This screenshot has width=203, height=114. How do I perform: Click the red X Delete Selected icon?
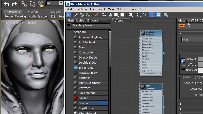tap(96, 15)
